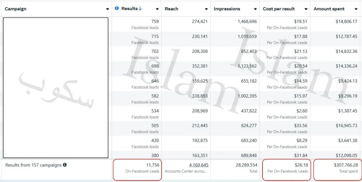362x182 pixels.
Task: Click the Impressions column header text
Action: click(226, 9)
